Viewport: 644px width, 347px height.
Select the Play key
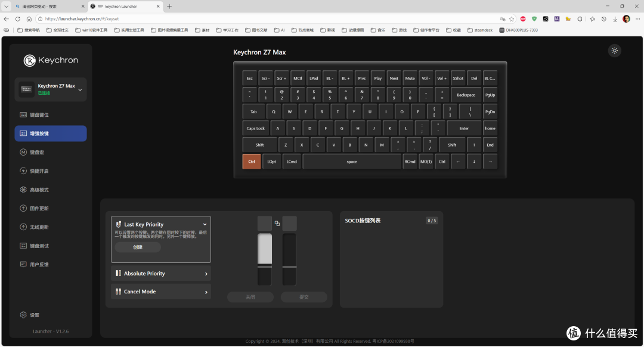[378, 78]
